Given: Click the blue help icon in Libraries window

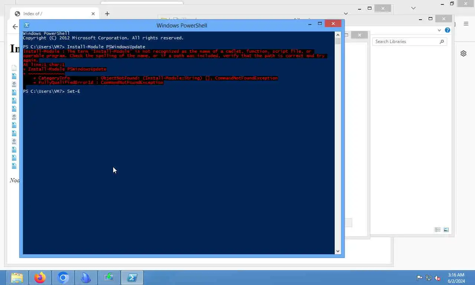Looking at the screenshot, I should pyautogui.click(x=448, y=30).
